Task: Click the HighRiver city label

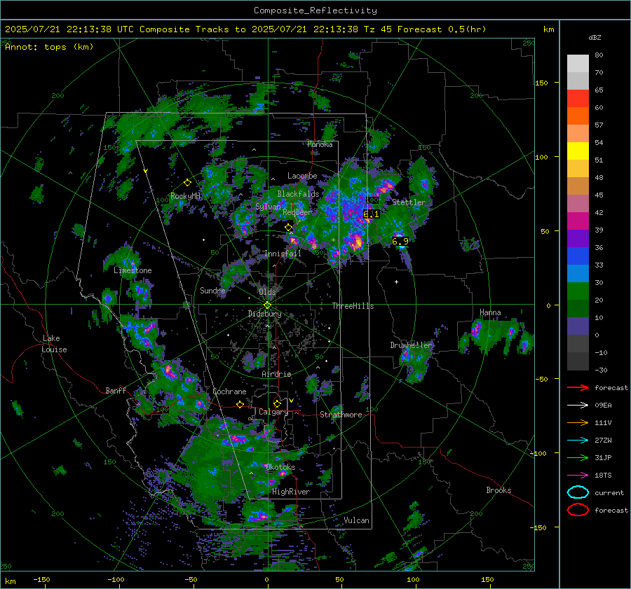Action: click(291, 492)
